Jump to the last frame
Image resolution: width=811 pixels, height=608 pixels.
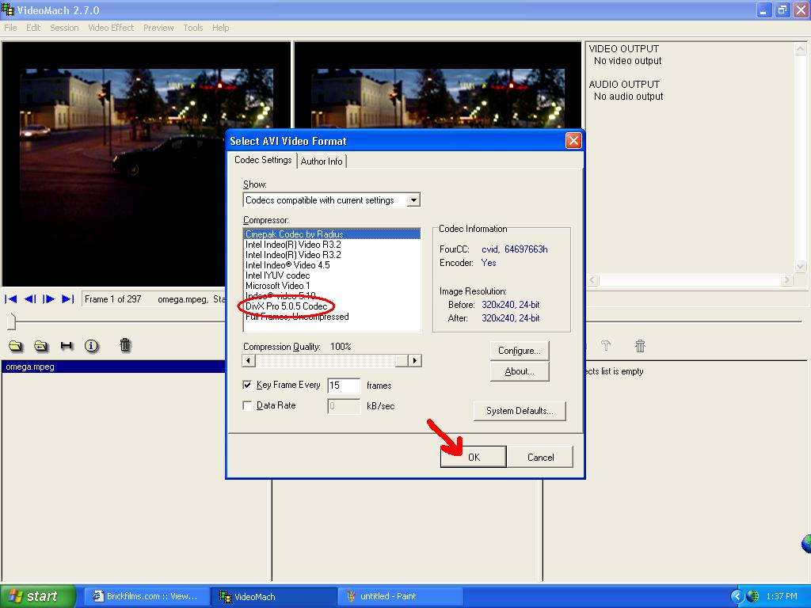[67, 298]
